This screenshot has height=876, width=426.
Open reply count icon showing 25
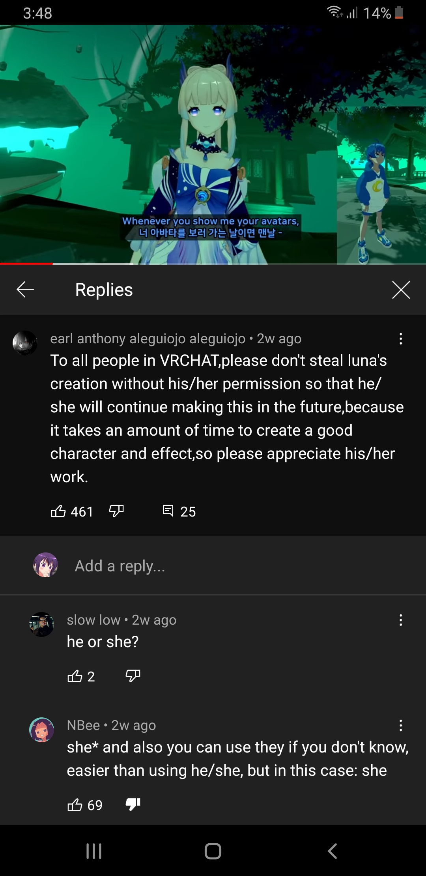[x=168, y=511]
